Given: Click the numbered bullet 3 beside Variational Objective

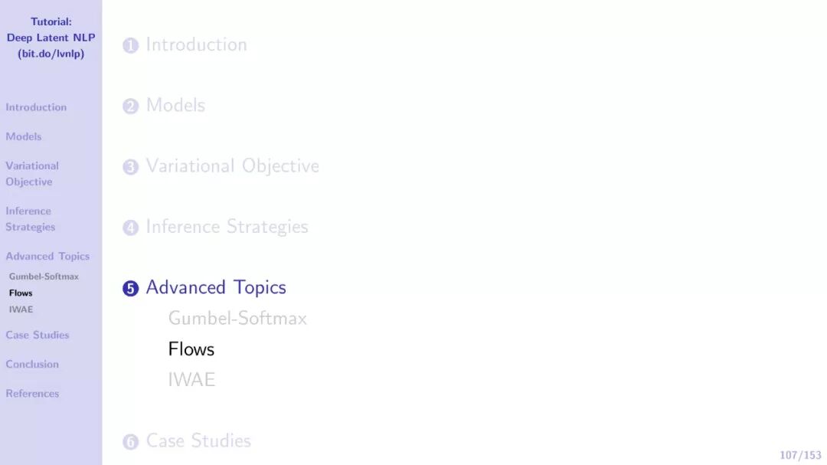Looking at the screenshot, I should [x=130, y=167].
